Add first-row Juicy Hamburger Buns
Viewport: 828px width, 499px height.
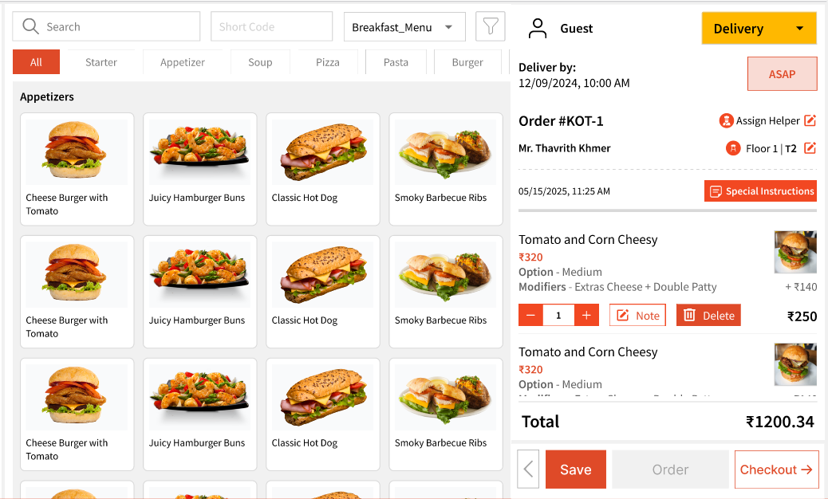pyautogui.click(x=200, y=169)
